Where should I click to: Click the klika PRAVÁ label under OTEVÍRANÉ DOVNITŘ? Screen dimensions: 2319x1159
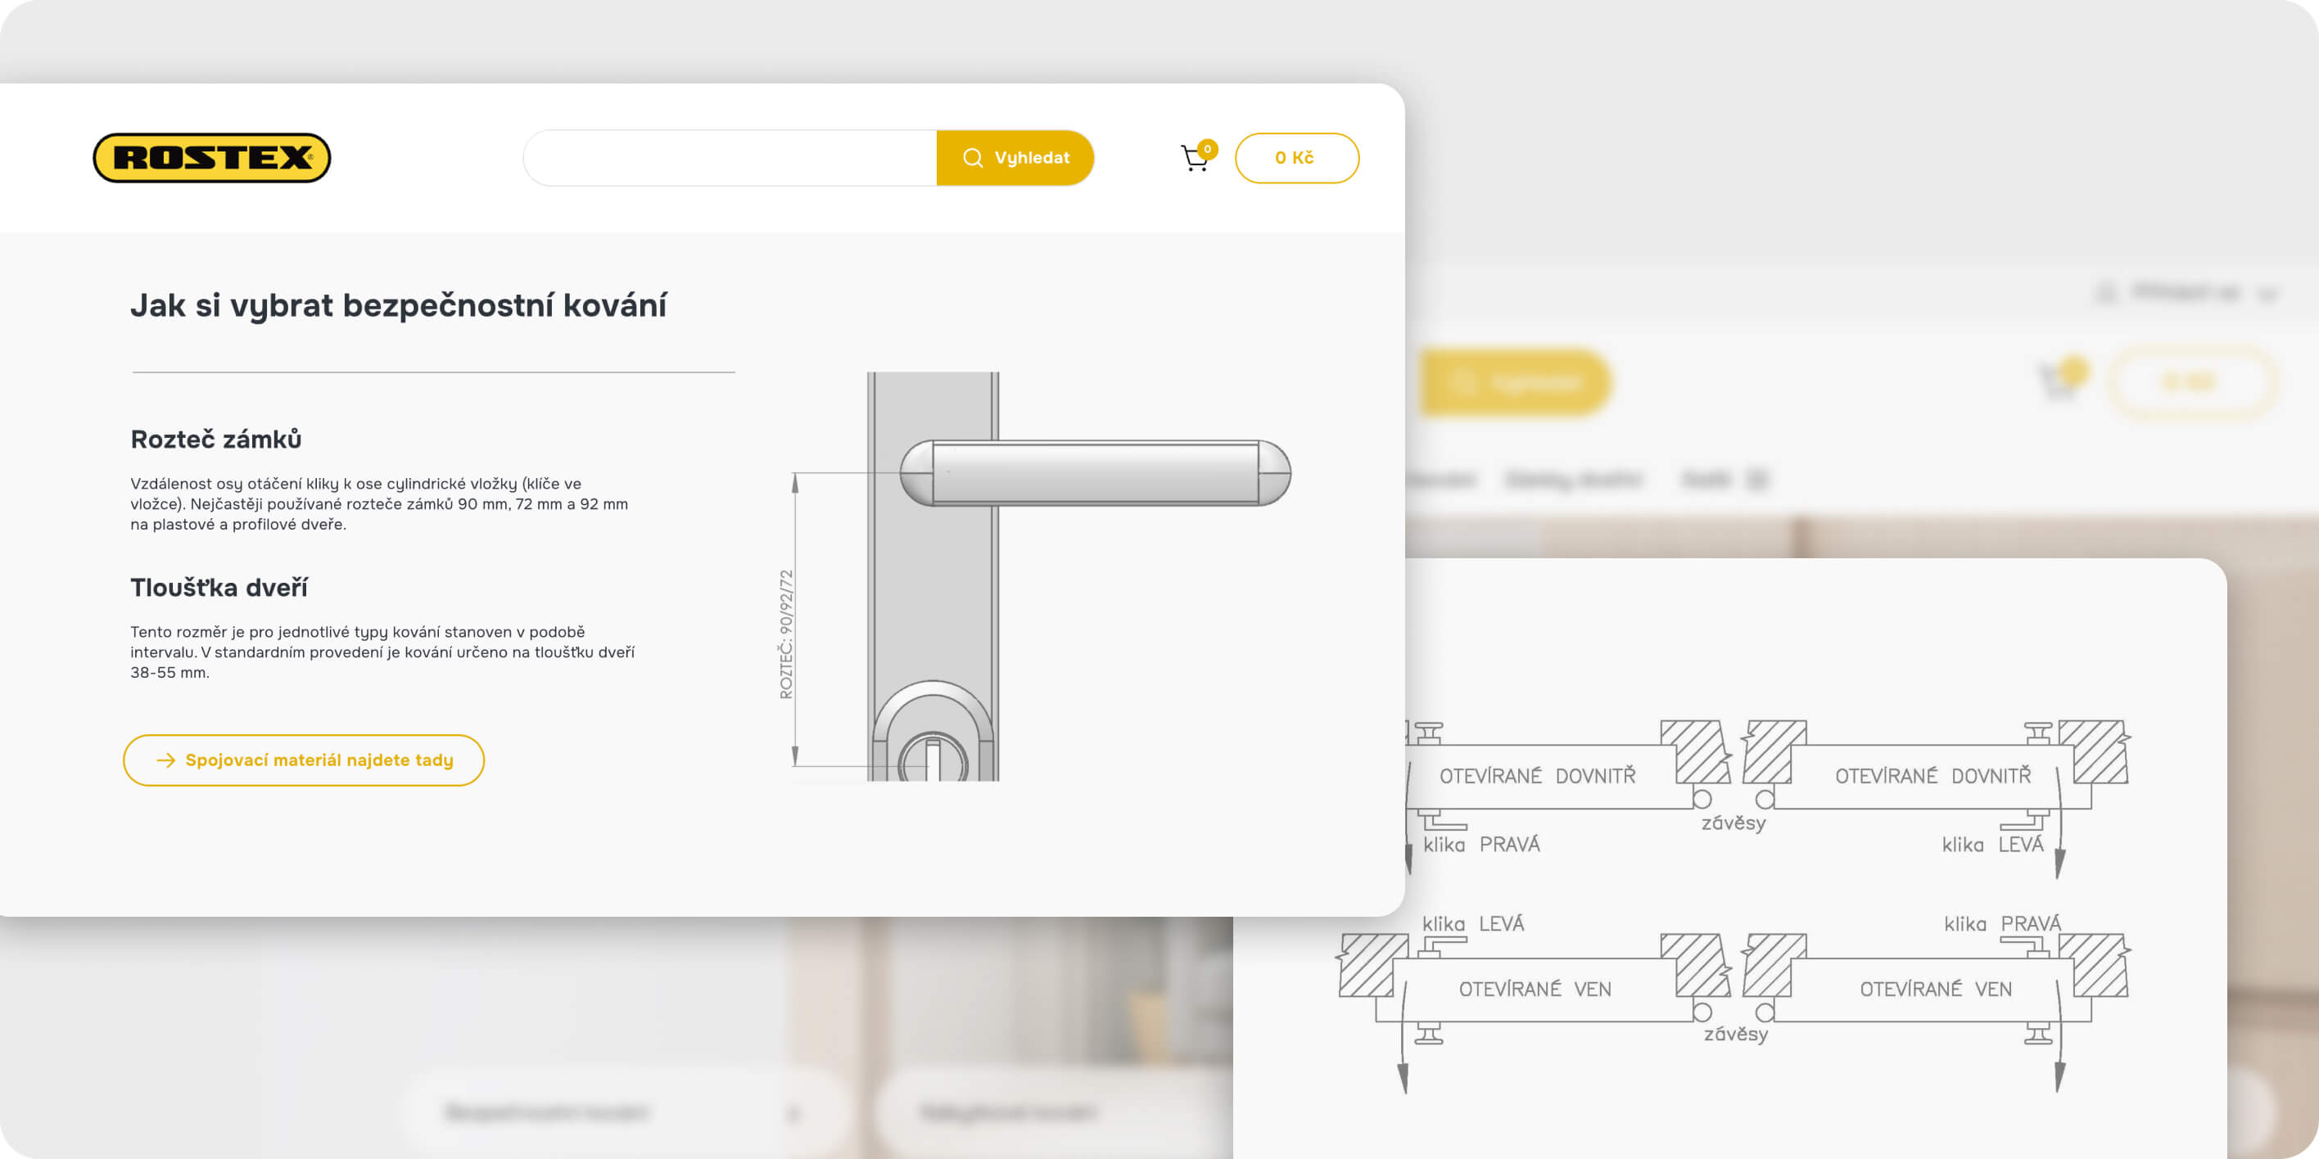pyautogui.click(x=1480, y=844)
